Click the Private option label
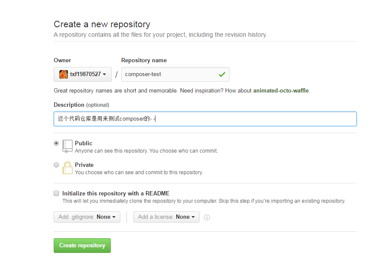The image size is (384, 262). (x=84, y=165)
